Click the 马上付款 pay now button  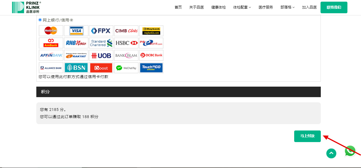click(307, 136)
